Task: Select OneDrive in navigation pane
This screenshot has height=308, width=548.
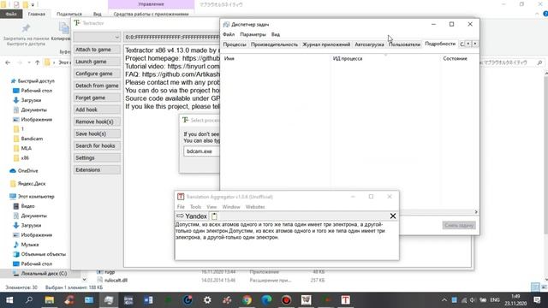Action: point(27,171)
